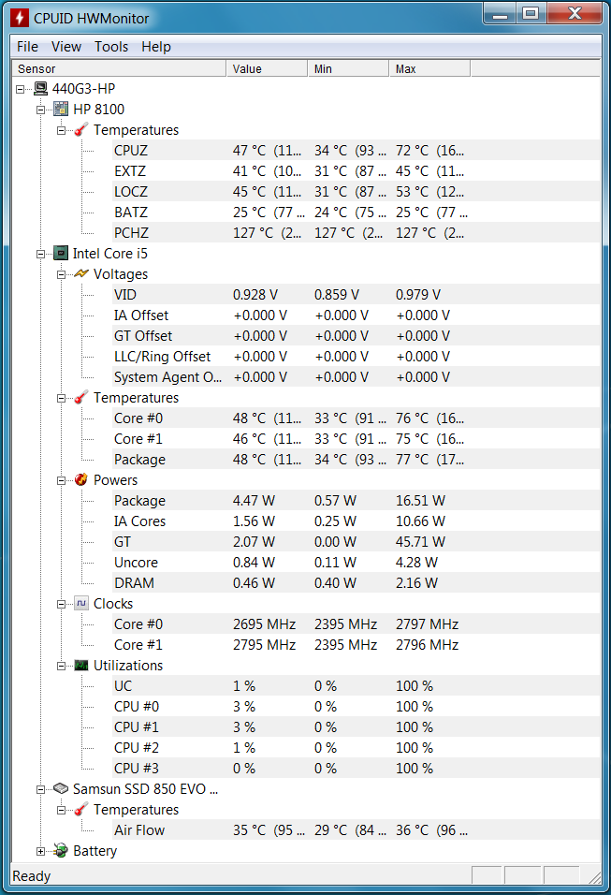Click the 440G3-HP computer icon
611x895 pixels.
pyautogui.click(x=40, y=89)
